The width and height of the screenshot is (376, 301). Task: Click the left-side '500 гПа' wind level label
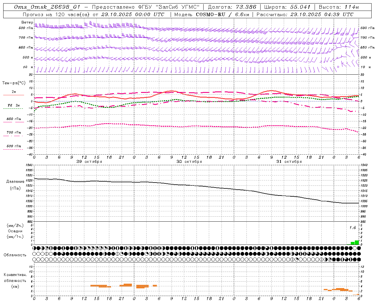pos(26,28)
